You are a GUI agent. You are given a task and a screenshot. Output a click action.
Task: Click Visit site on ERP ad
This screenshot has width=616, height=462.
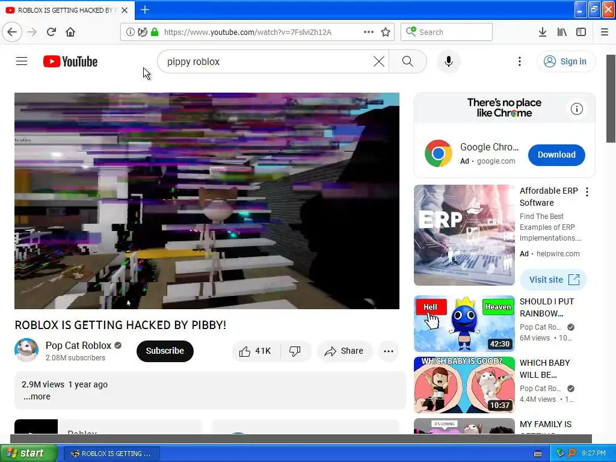(x=553, y=280)
